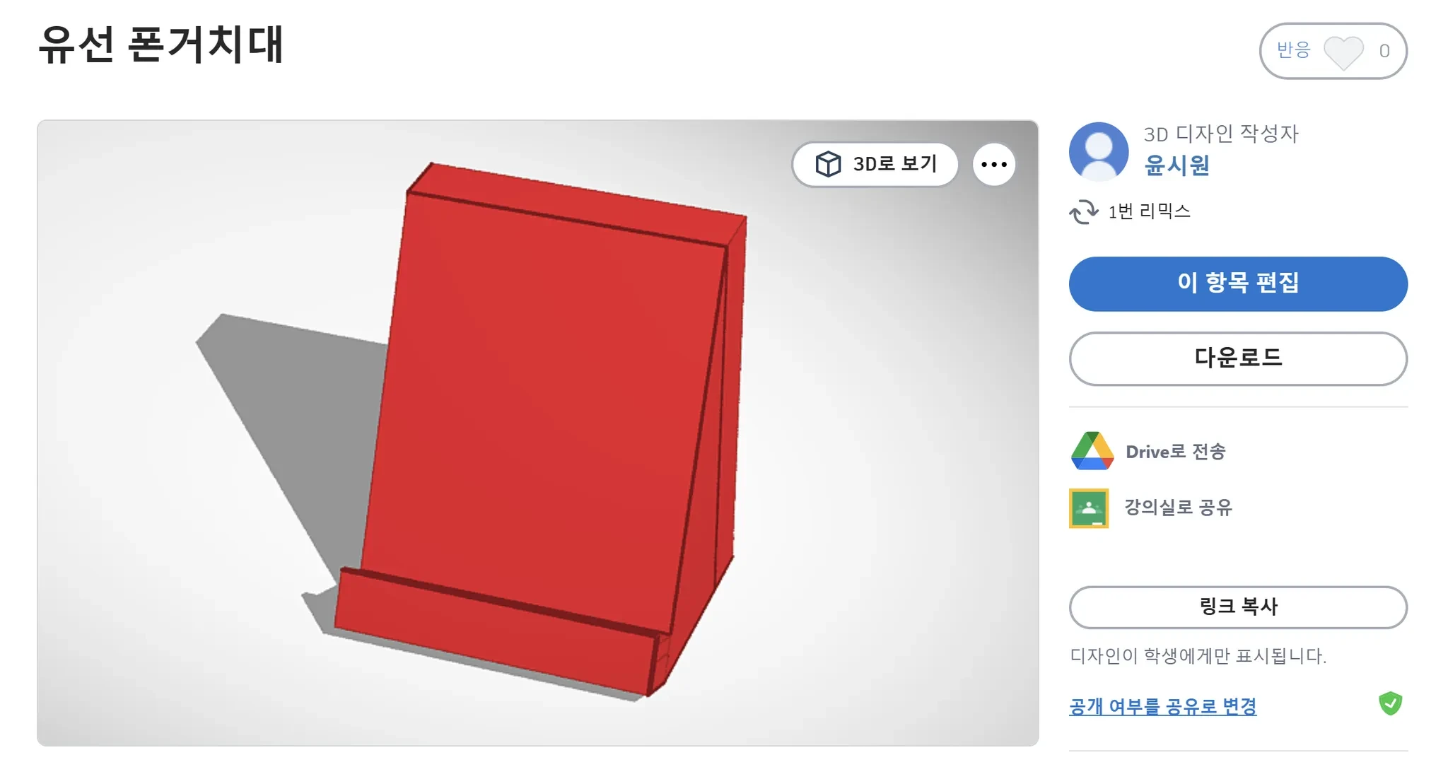Click the 3D cube view icon
The width and height of the screenshot is (1448, 767).
pos(828,164)
